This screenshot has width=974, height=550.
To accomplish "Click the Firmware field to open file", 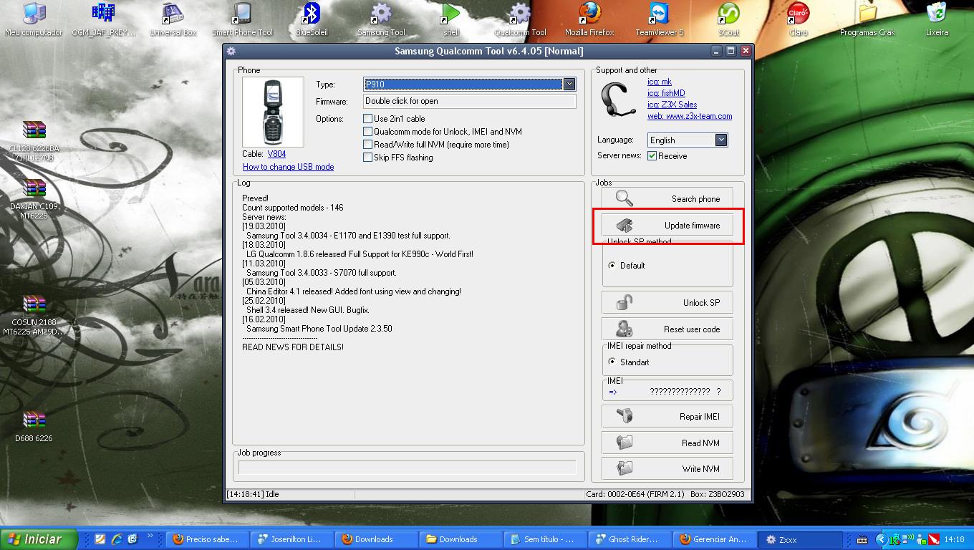I will [x=469, y=102].
